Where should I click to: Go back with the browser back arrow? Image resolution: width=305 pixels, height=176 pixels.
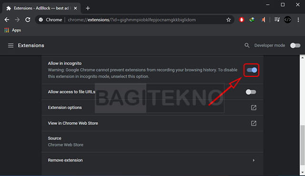pos(7,20)
